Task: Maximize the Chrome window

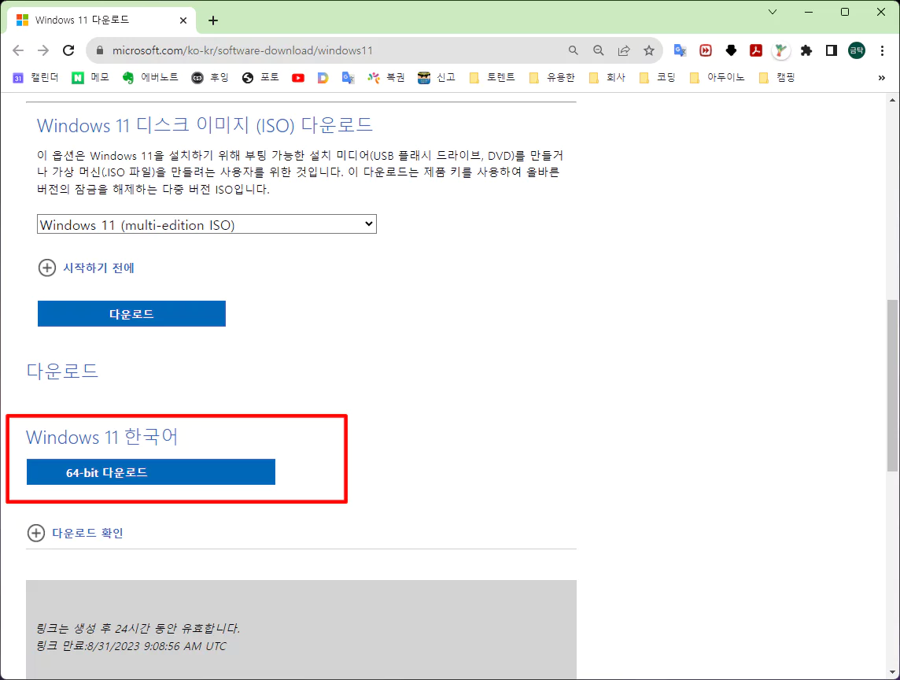Action: click(845, 12)
